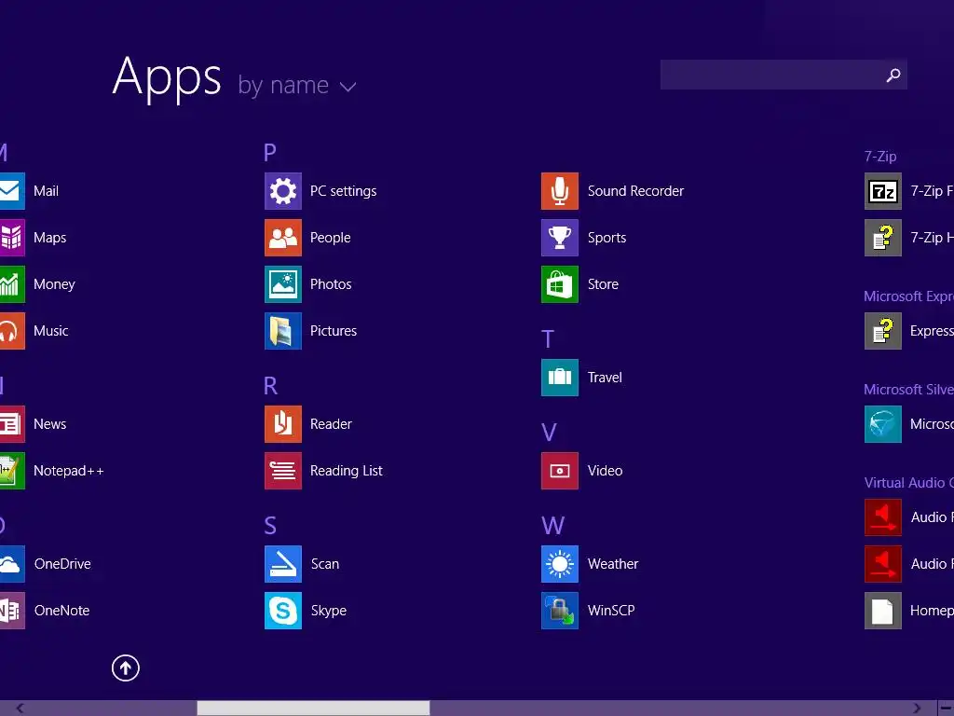Launch Notepad++ from its icon

[x=12, y=471]
